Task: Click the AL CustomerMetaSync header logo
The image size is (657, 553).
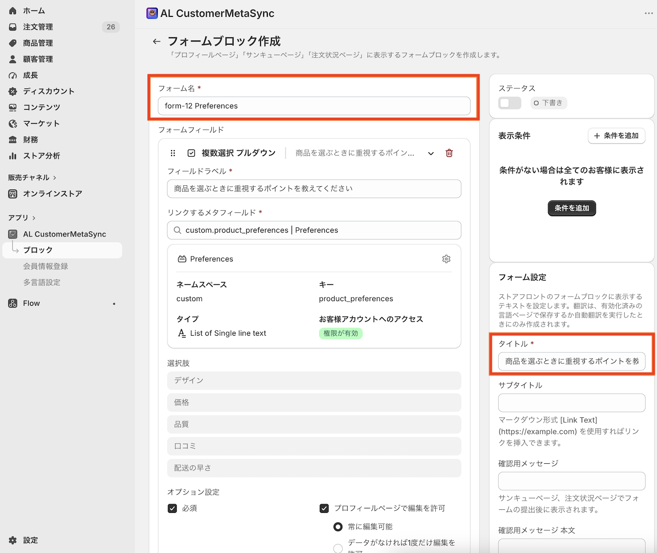Action: 152,13
